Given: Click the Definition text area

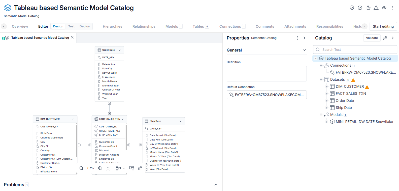Looking at the screenshot, I should pos(267,74).
